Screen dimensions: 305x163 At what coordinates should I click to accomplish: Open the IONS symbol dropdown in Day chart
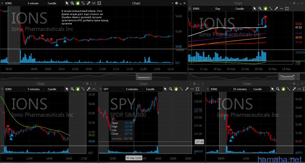click(202, 9)
